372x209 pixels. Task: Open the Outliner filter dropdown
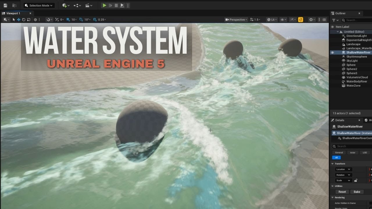point(335,20)
